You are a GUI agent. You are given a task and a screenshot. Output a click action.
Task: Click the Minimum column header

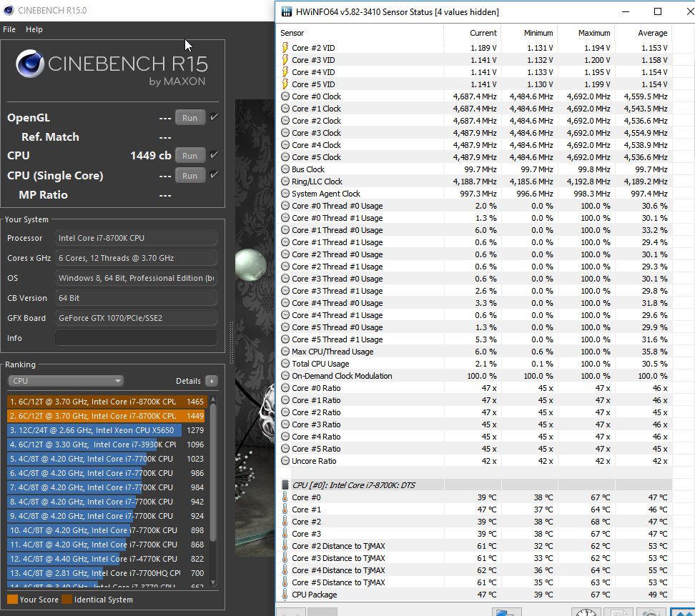[x=529, y=33]
